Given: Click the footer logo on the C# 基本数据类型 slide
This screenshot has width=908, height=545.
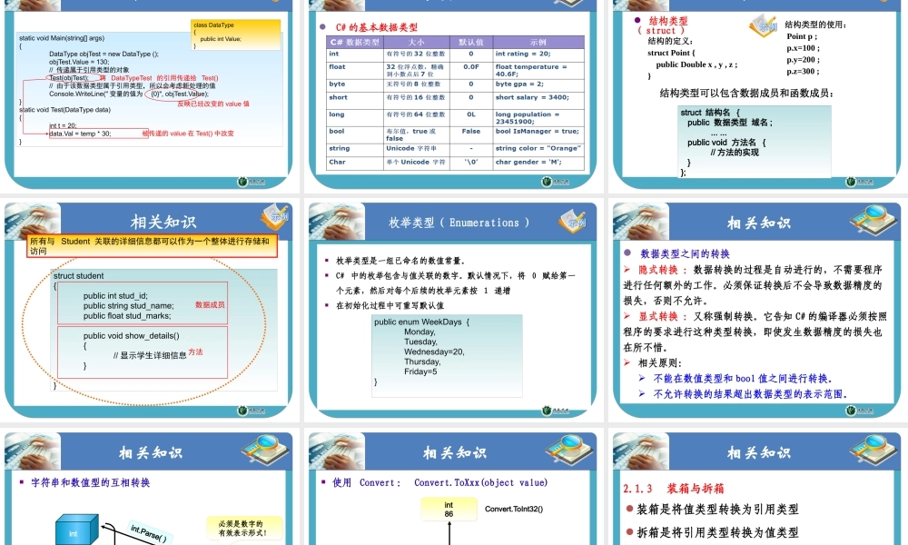Looking at the screenshot, I should pyautogui.click(x=556, y=182).
